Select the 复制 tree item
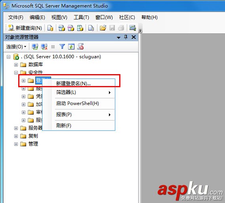This screenshot has height=203, width=225. pyautogui.click(x=33, y=136)
